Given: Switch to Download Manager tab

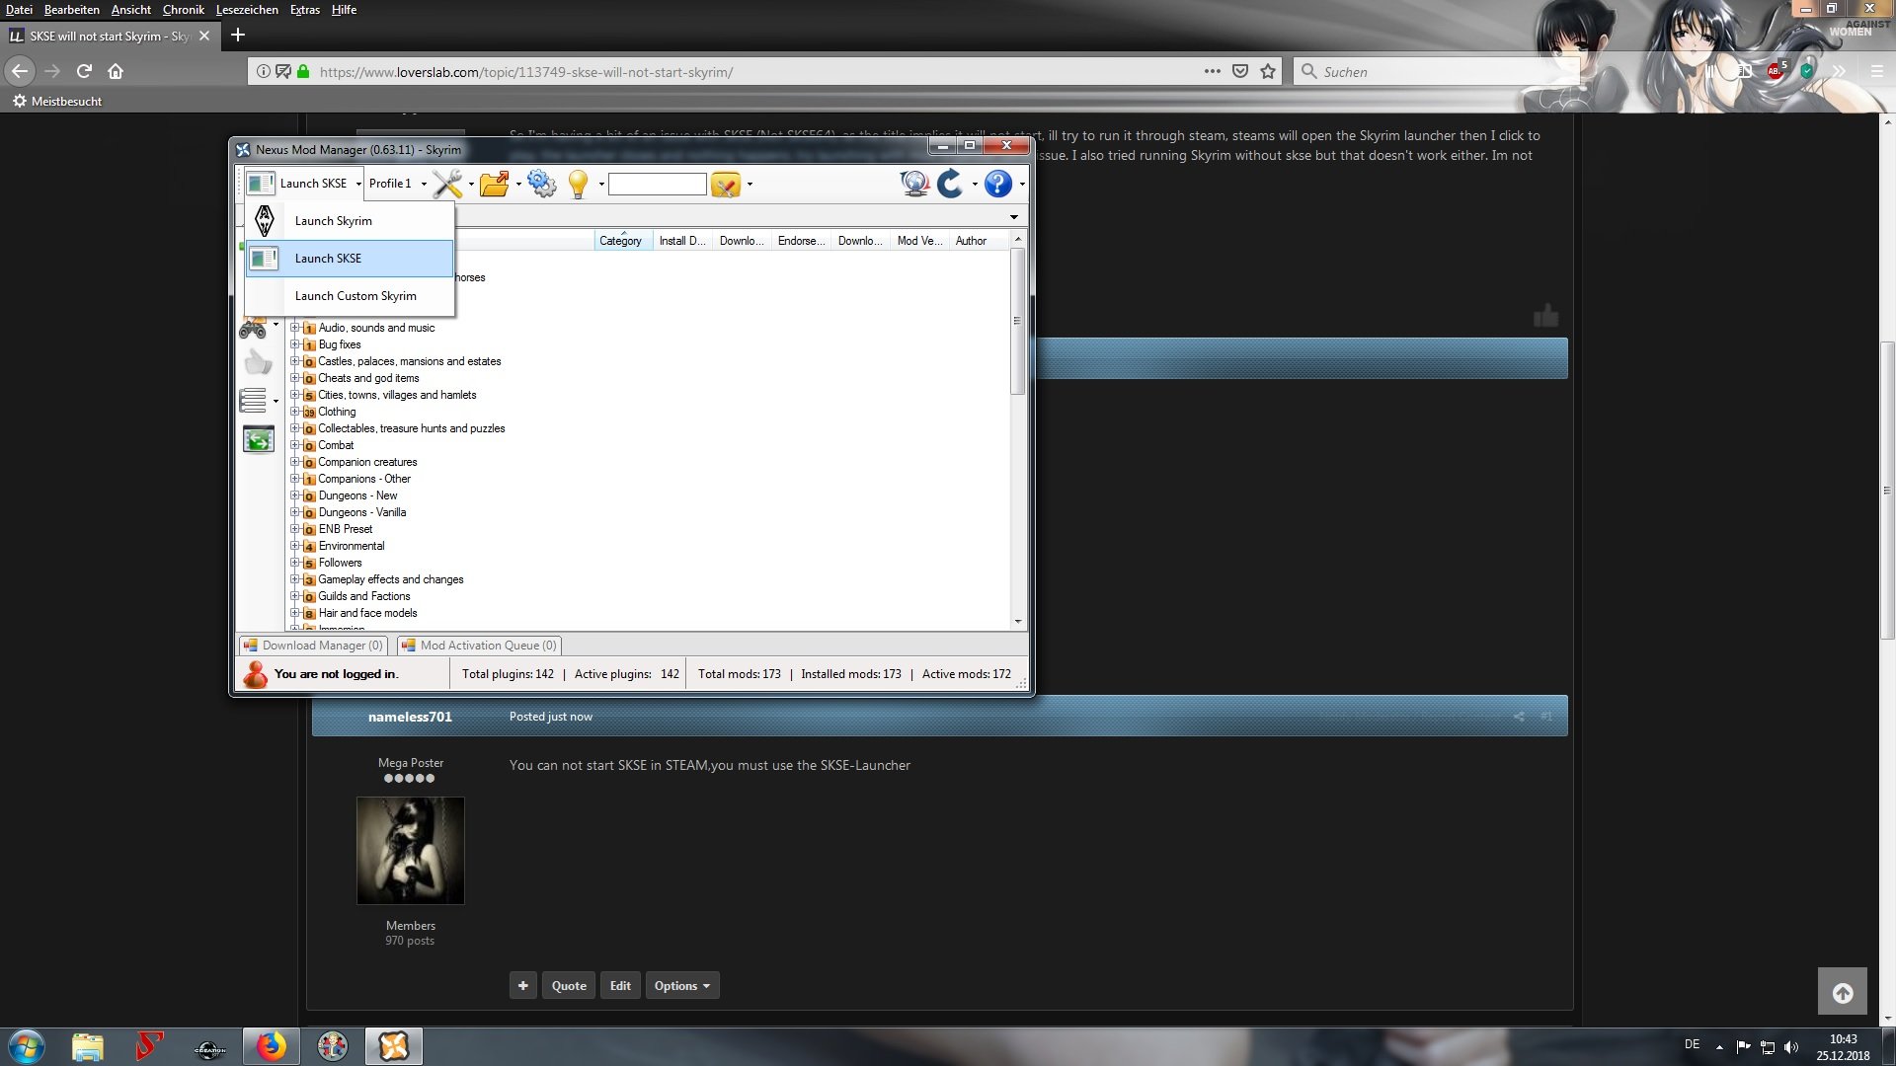Looking at the screenshot, I should pos(313,646).
